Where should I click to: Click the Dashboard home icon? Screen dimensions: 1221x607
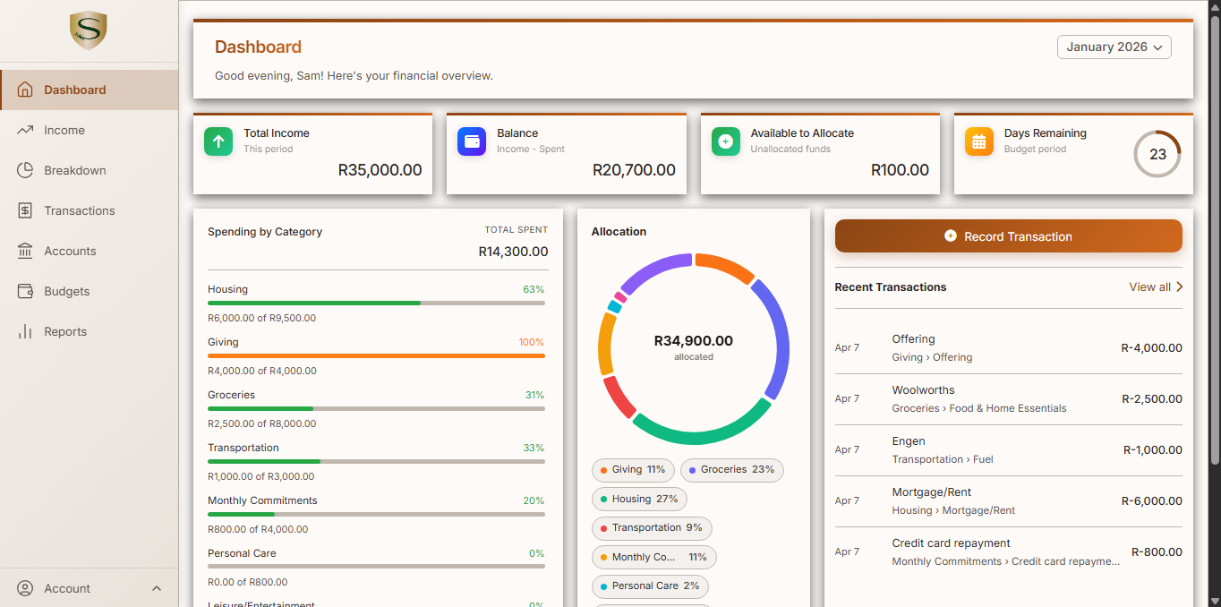(x=25, y=90)
